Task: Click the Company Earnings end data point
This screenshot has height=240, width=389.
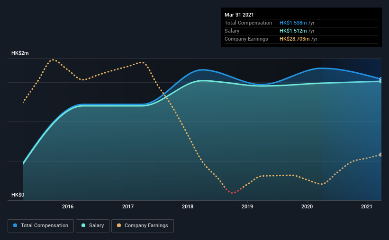Action: pyautogui.click(x=381, y=154)
